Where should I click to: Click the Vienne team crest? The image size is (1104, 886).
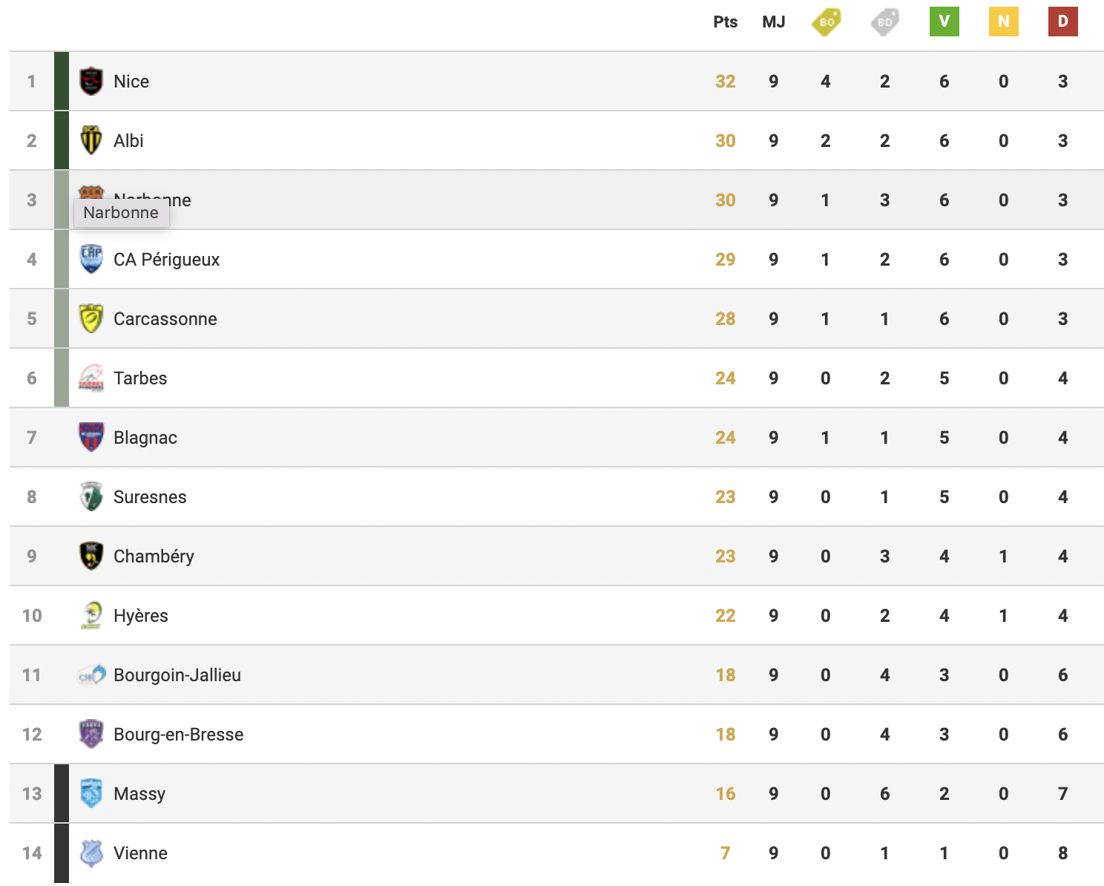(91, 853)
